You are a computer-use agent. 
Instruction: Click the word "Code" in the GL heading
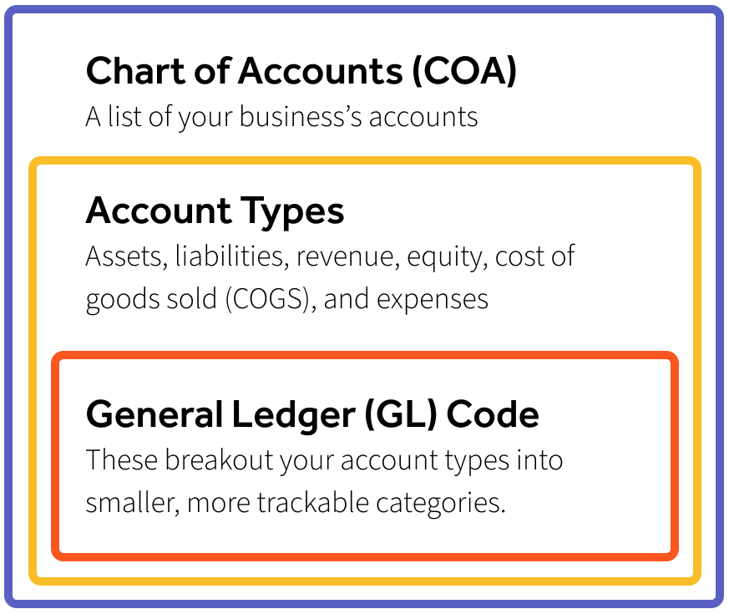click(492, 414)
